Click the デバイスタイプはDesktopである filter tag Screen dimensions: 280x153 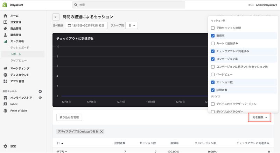80,131
